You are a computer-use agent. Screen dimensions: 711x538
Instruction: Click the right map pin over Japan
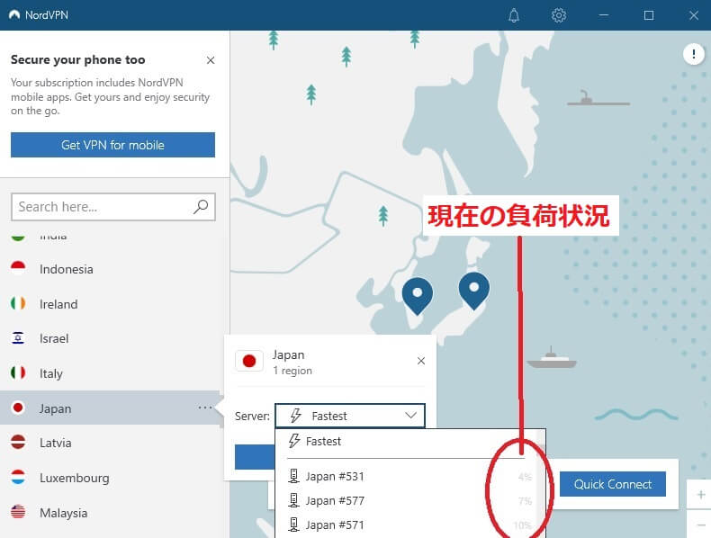click(x=473, y=290)
